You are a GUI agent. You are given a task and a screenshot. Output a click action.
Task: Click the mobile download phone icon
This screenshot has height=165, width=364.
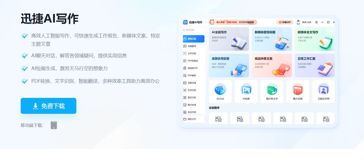pos(54,125)
